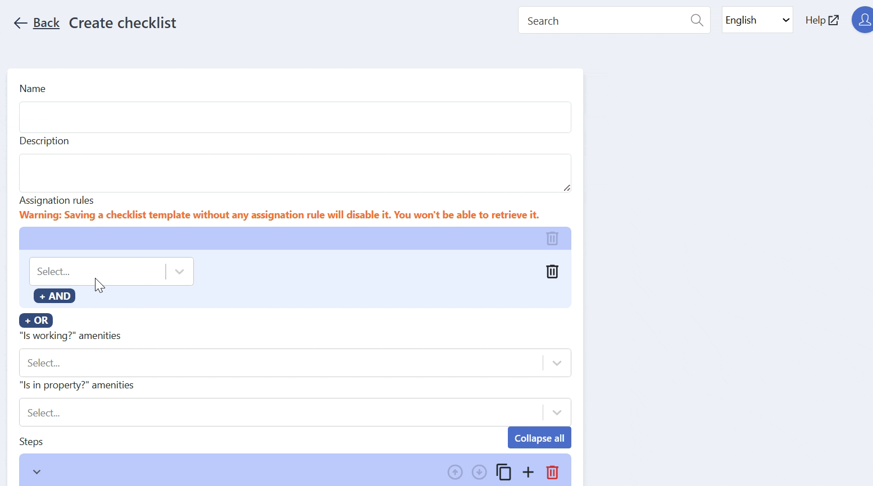Click into the Description textarea
The width and height of the screenshot is (873, 486).
click(x=295, y=173)
